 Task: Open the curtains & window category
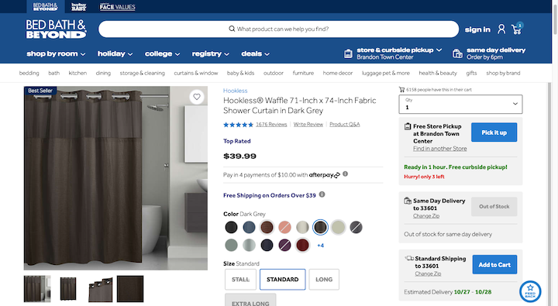pyautogui.click(x=196, y=73)
